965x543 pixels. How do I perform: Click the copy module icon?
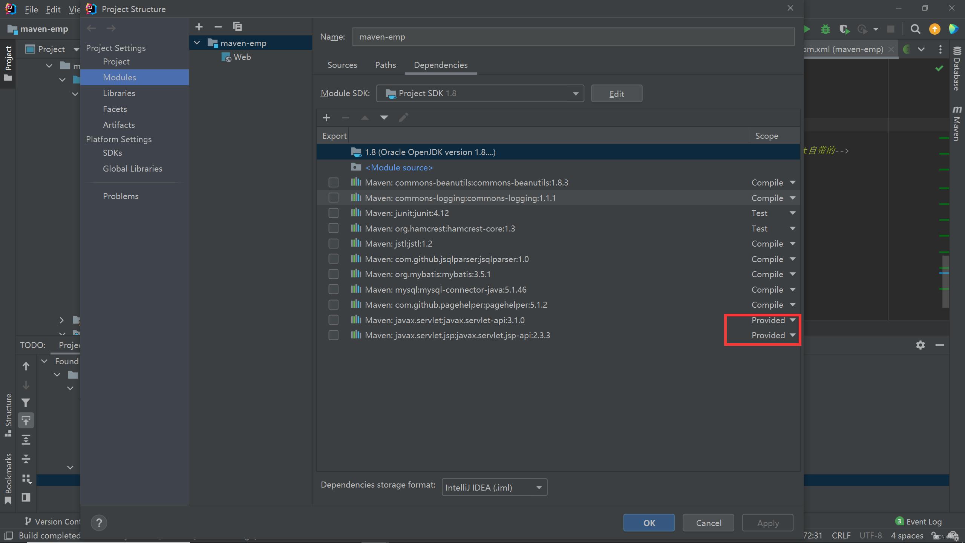point(237,27)
